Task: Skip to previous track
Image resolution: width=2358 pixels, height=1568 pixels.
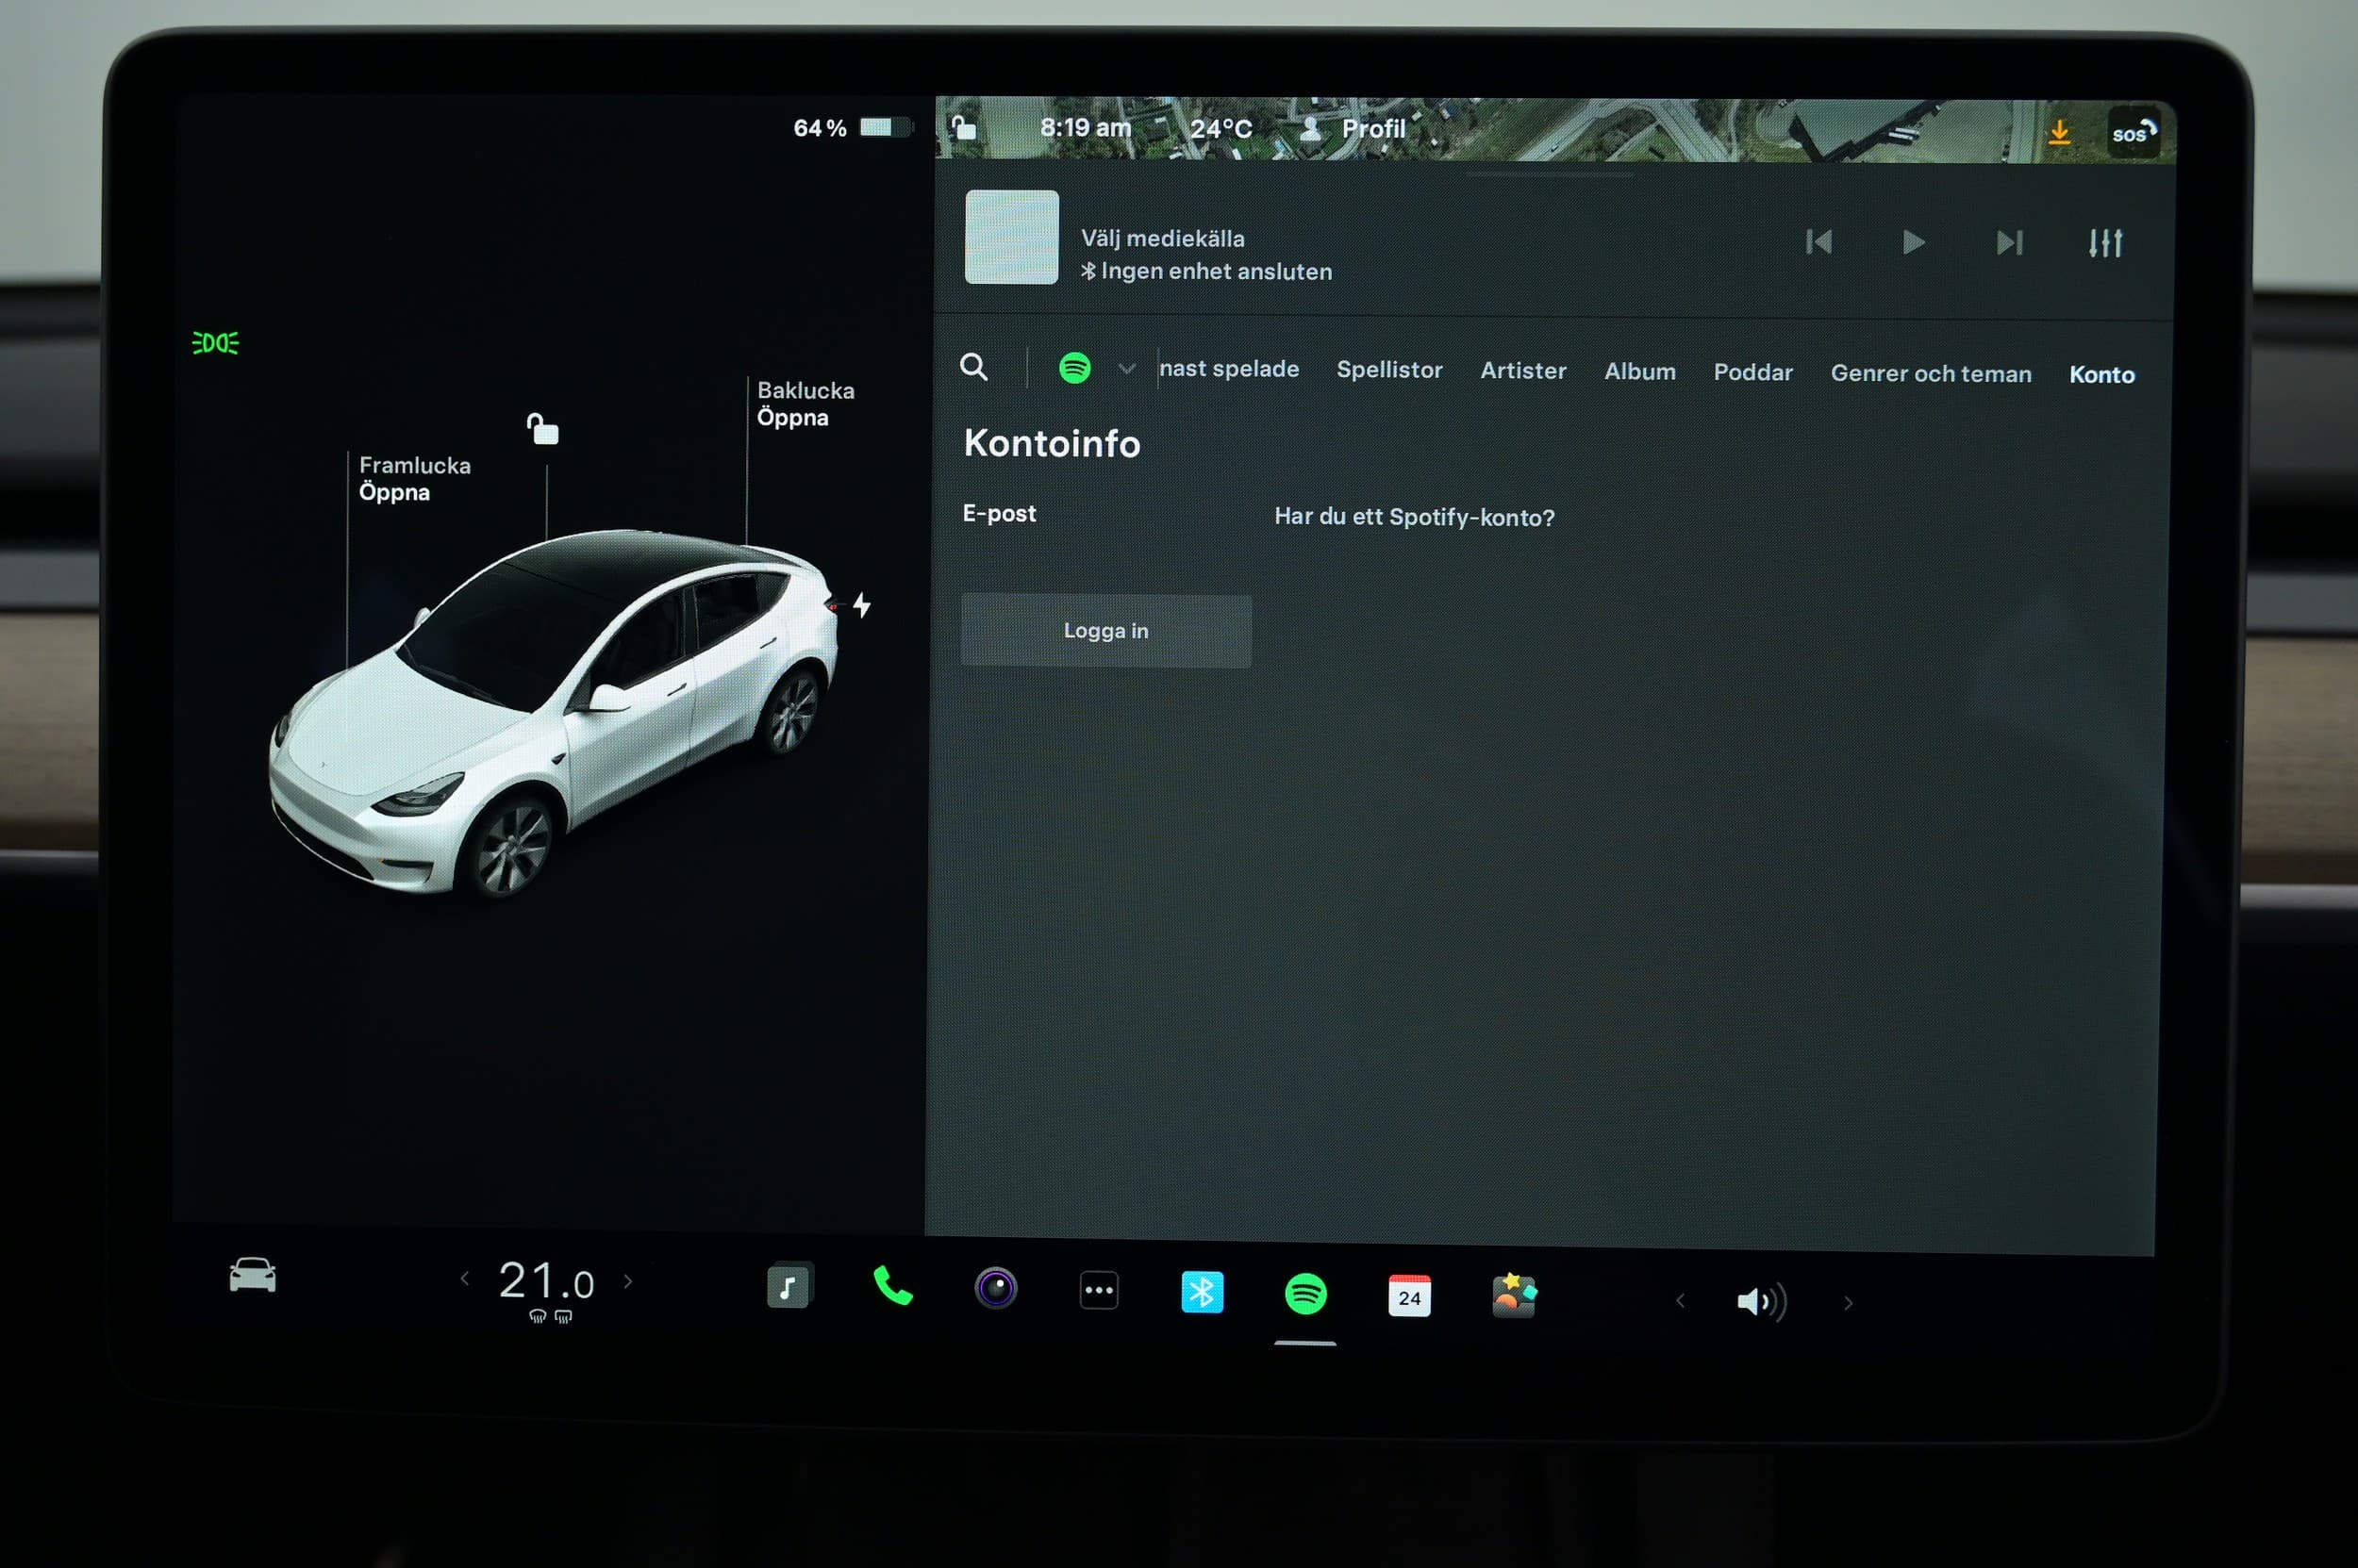Action: coord(1818,242)
